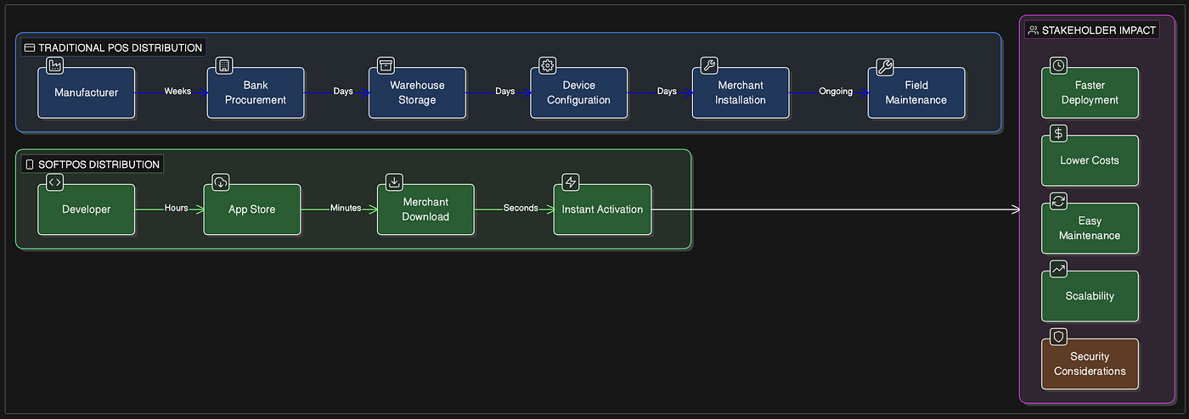This screenshot has height=419, width=1189.
Task: Click the 'STAKEHOLDER IMPACT' group title
Action: [1098, 30]
